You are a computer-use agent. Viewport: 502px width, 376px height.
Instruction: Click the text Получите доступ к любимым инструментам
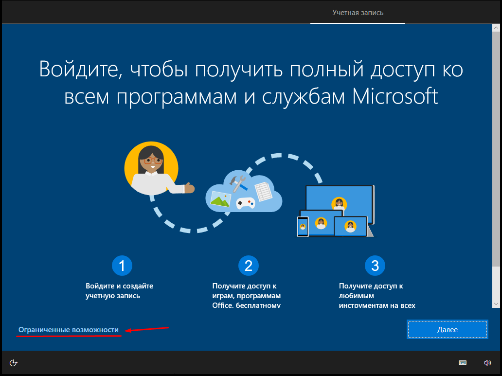click(x=377, y=296)
